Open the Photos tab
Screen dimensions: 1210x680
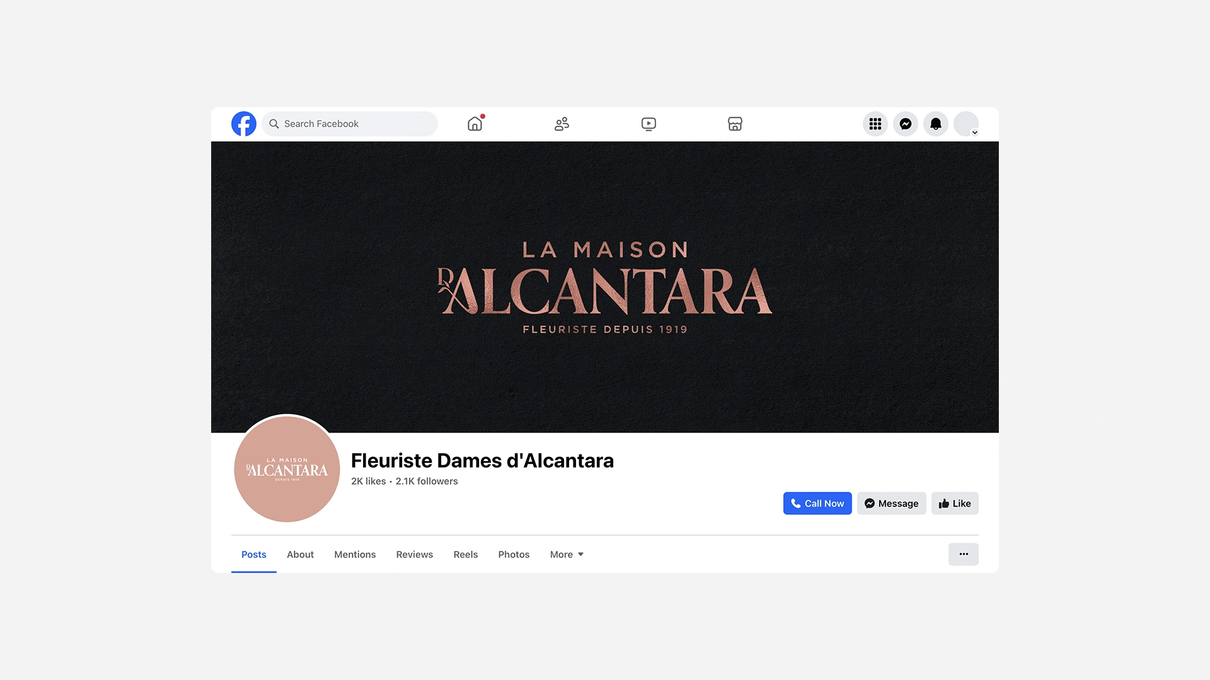(514, 554)
